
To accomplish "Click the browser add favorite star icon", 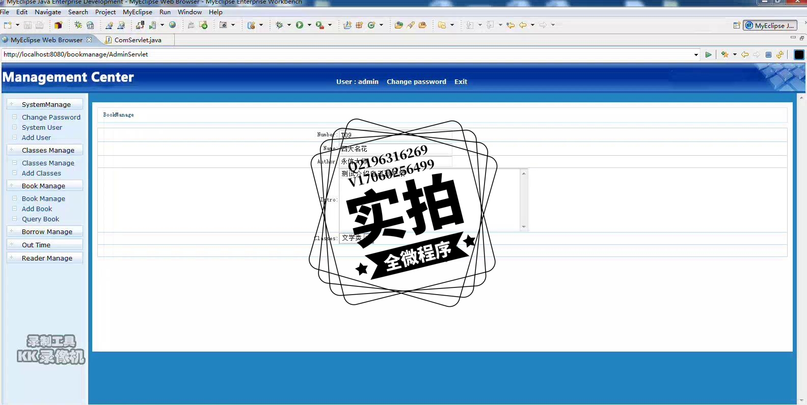I will (x=725, y=54).
